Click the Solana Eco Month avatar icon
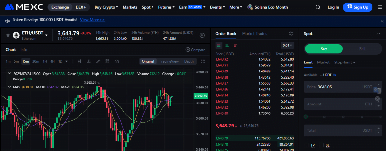Screen dimensions: 386x151 250,7
